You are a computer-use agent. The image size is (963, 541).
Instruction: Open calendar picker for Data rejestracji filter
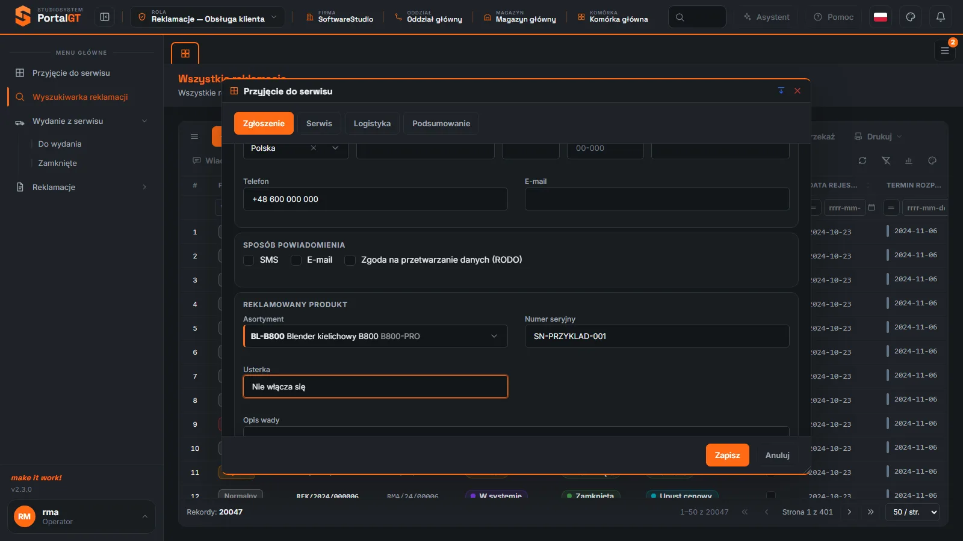[x=872, y=207]
